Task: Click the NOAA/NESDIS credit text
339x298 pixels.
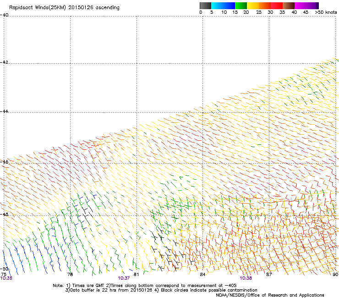Action: [x=270, y=295]
